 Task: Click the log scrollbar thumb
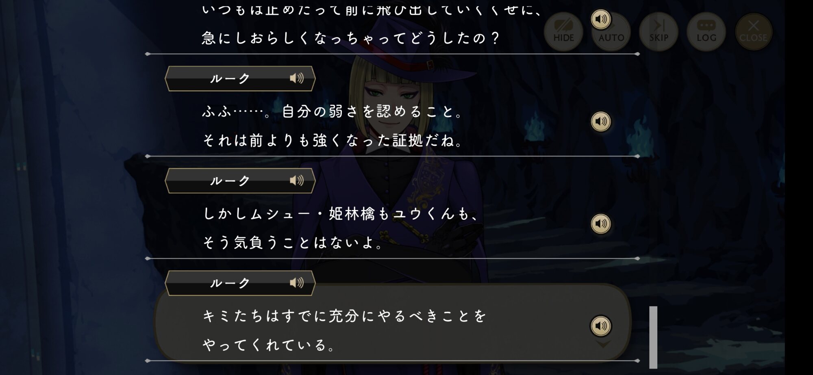pyautogui.click(x=653, y=337)
